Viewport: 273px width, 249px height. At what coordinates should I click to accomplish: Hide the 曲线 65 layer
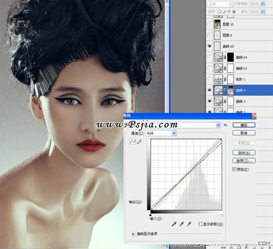pyautogui.click(x=209, y=46)
